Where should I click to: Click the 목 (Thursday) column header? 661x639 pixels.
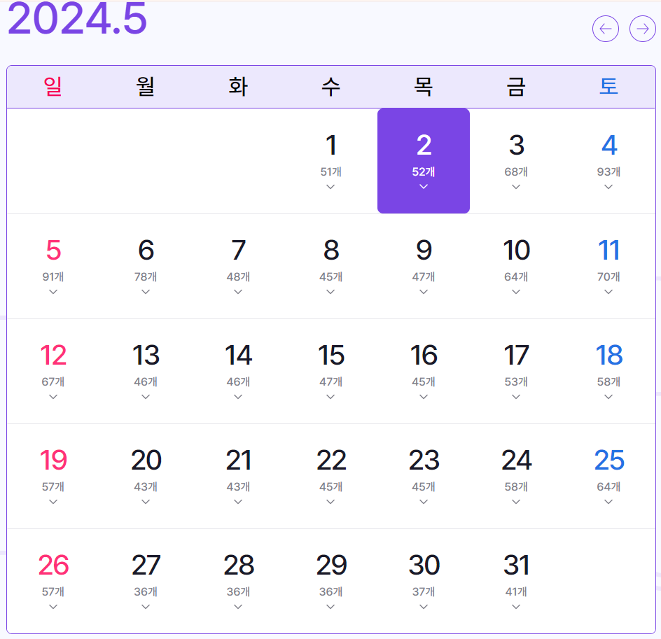click(x=423, y=85)
